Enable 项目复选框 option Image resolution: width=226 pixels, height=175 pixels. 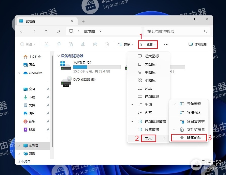(x=189, y=121)
